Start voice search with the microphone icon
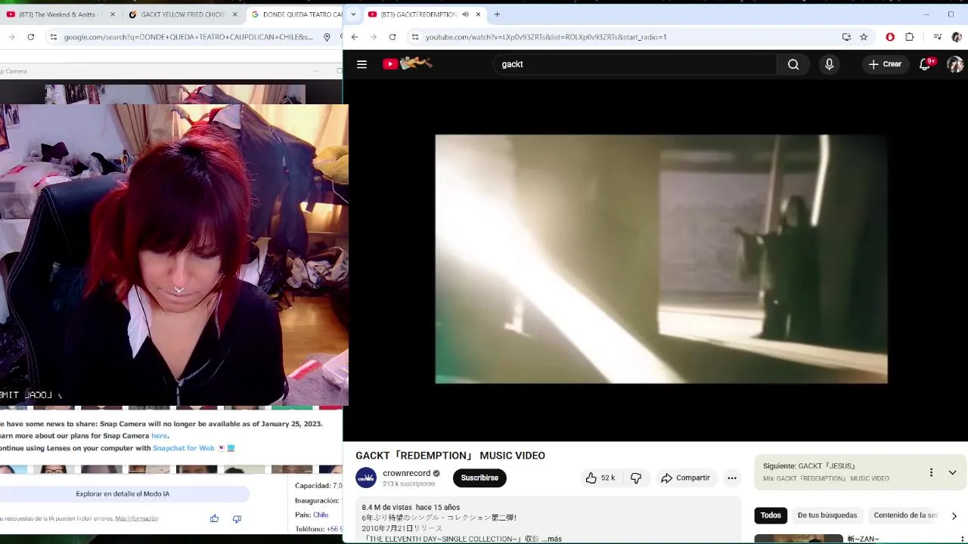 point(830,64)
